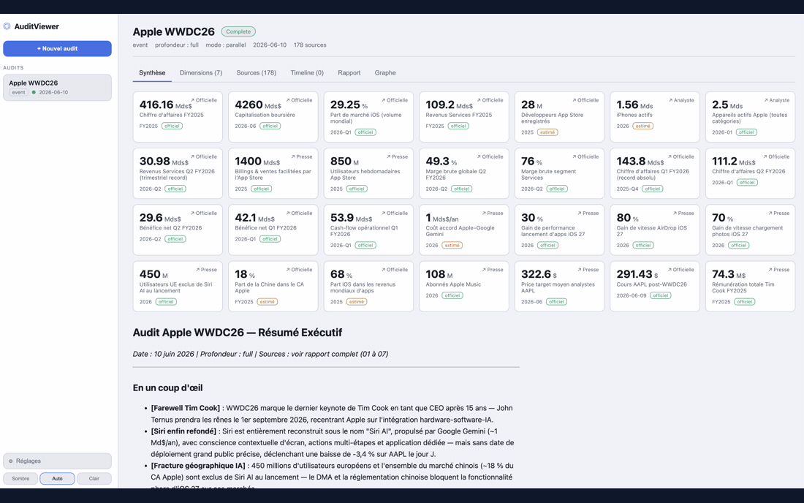
Task: Click officiel badge on Marge brute segment Services card
Action: pyautogui.click(x=557, y=189)
